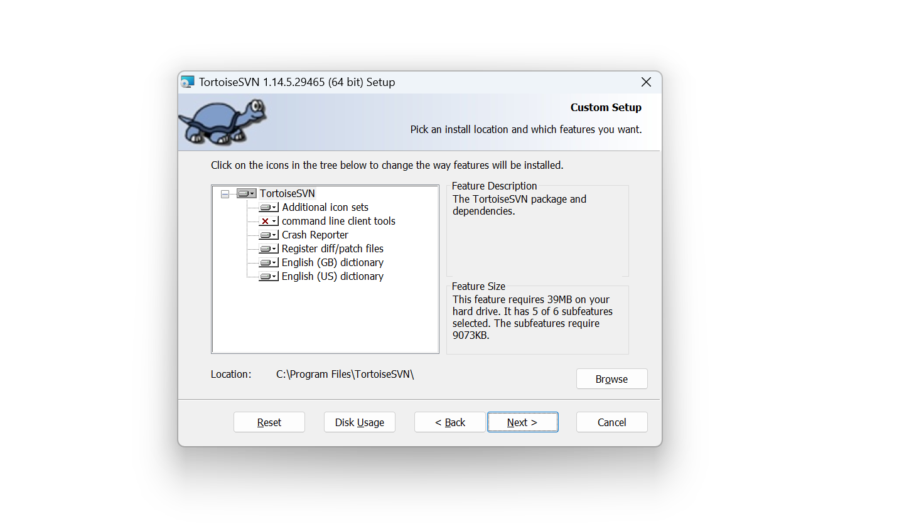Select the TortoiseSVN tree item label
The image size is (909, 529).
[x=288, y=193]
